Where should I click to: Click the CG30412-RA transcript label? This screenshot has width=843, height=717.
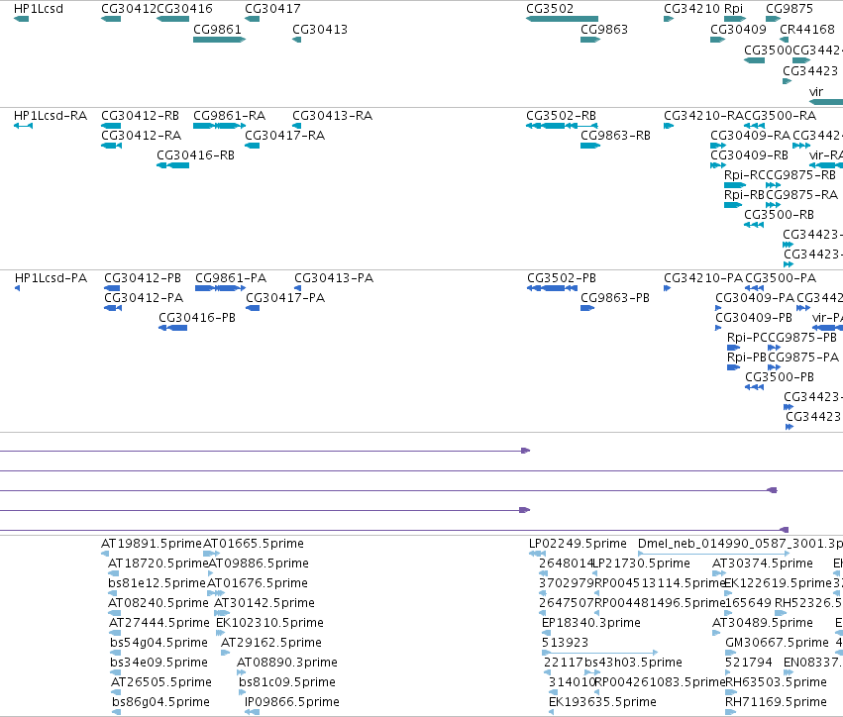coord(142,136)
